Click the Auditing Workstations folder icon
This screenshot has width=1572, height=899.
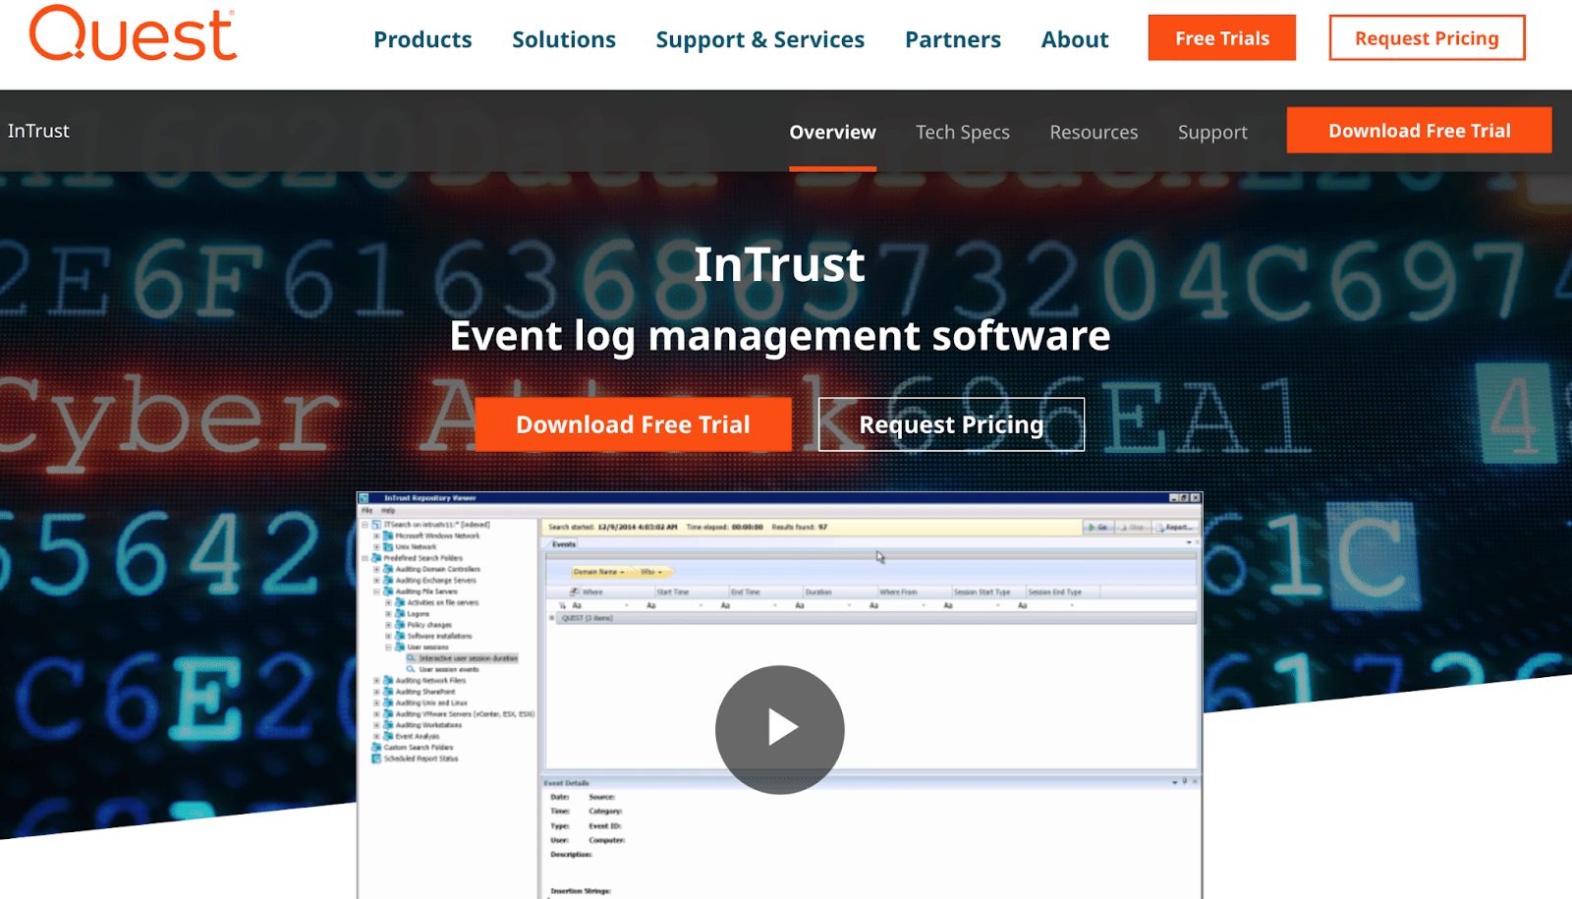(x=388, y=725)
